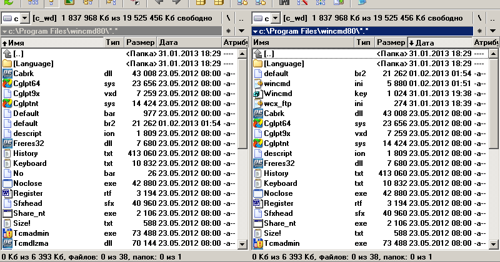Go to root with left panel backslash button
This screenshot has width=500, height=262.
(x=228, y=18)
